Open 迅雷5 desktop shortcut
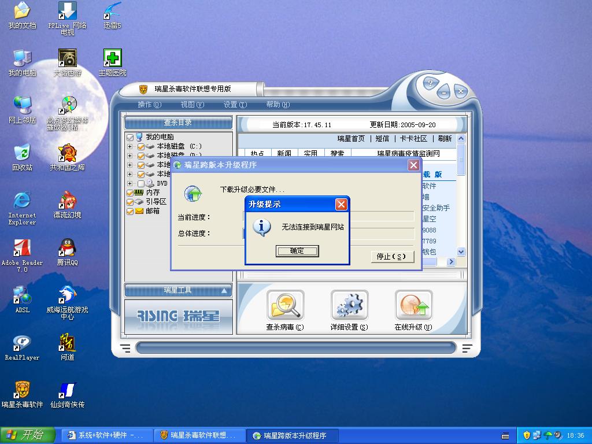The width and height of the screenshot is (592, 444). [112, 10]
